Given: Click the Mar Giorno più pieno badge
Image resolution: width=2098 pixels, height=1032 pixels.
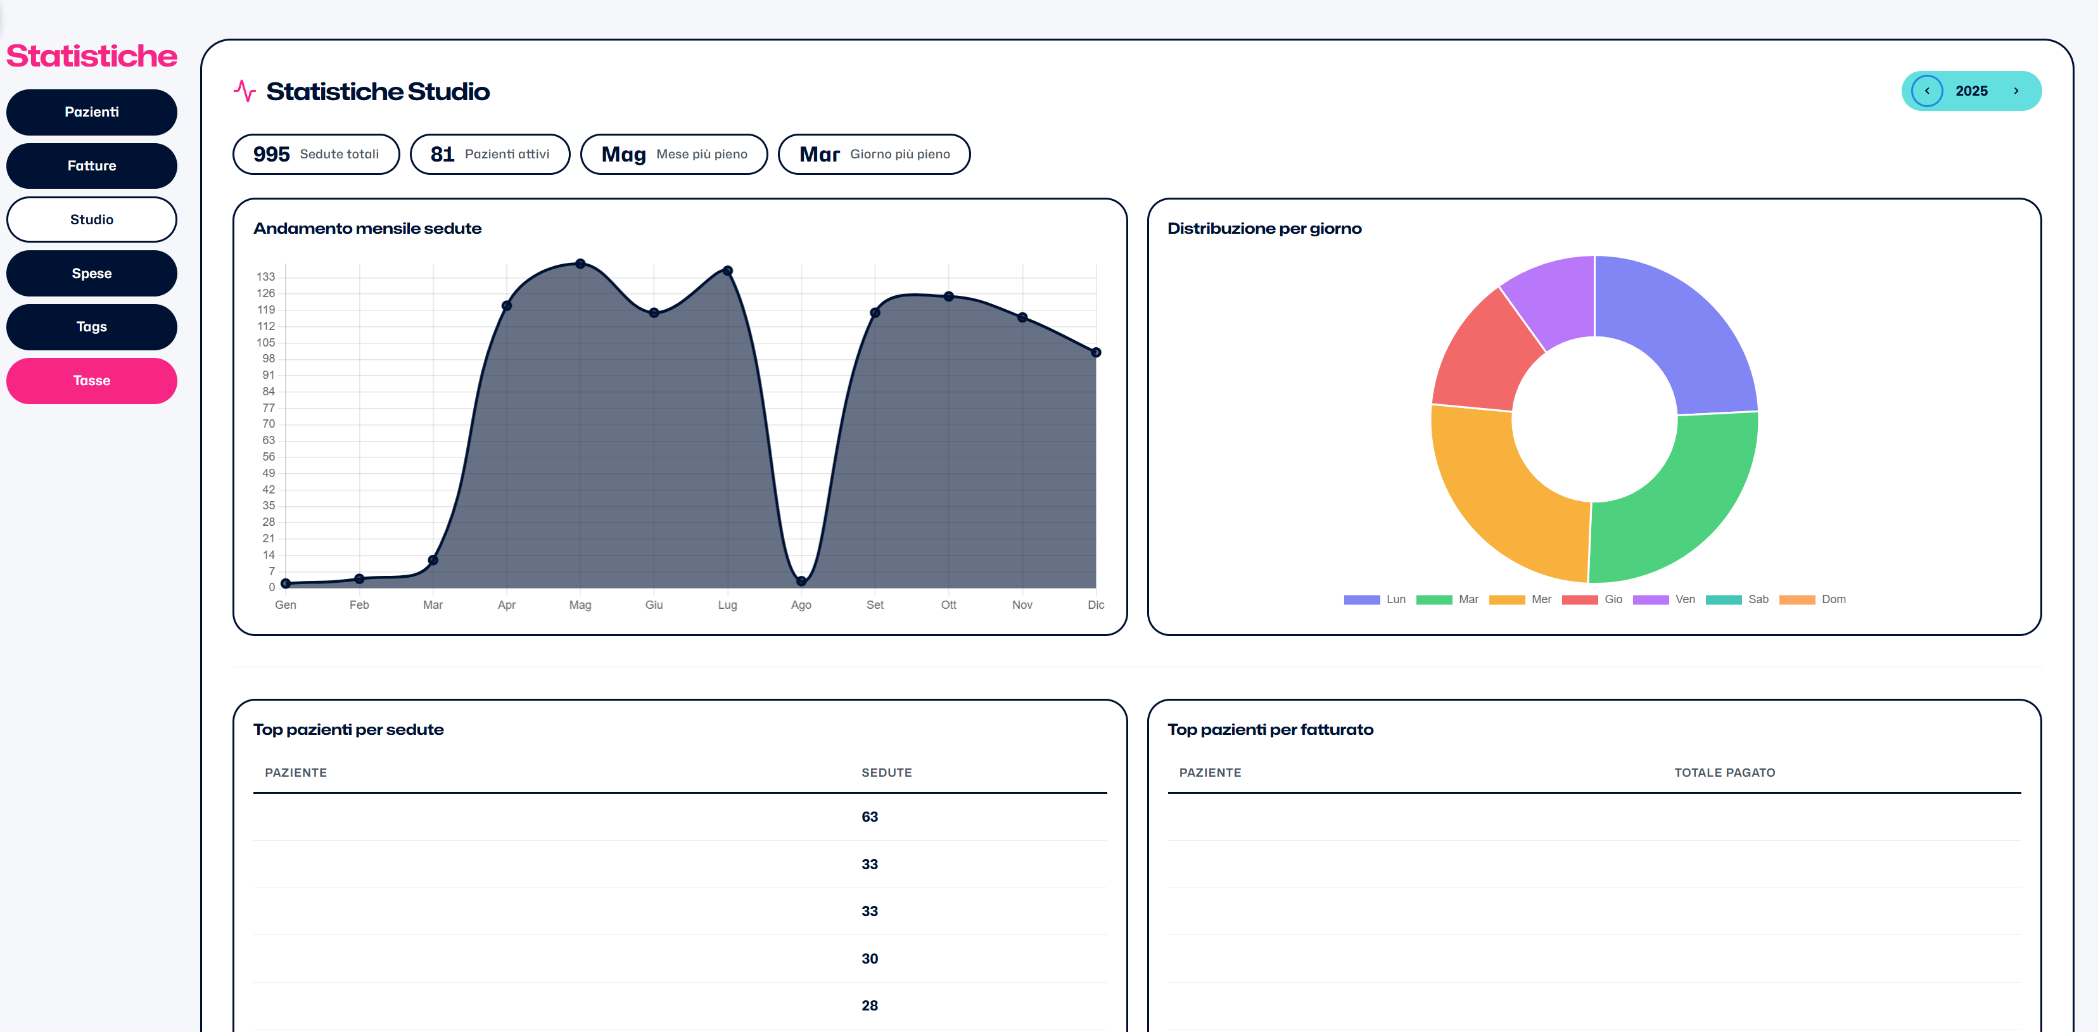Looking at the screenshot, I should 874,154.
